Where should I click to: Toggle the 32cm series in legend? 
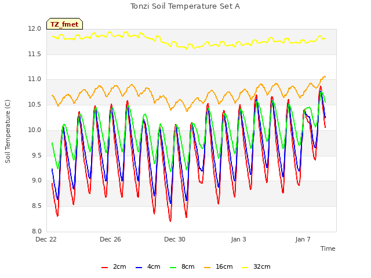point(256,266)
